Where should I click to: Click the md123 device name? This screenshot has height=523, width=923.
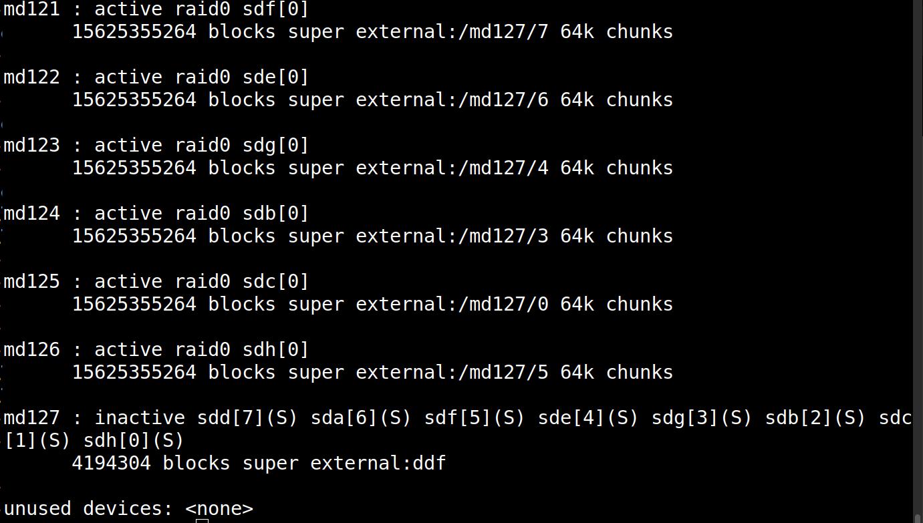pyautogui.click(x=31, y=146)
